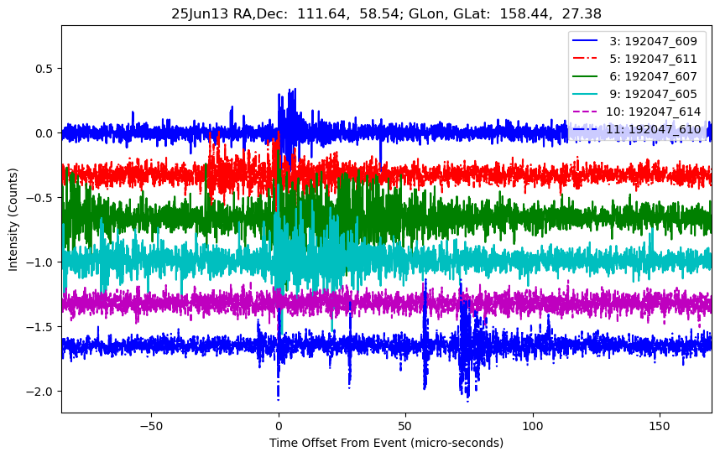This screenshot has width=720, height=457.
Task: Click the x-axis tick label 150
Action: pyautogui.click(x=660, y=424)
